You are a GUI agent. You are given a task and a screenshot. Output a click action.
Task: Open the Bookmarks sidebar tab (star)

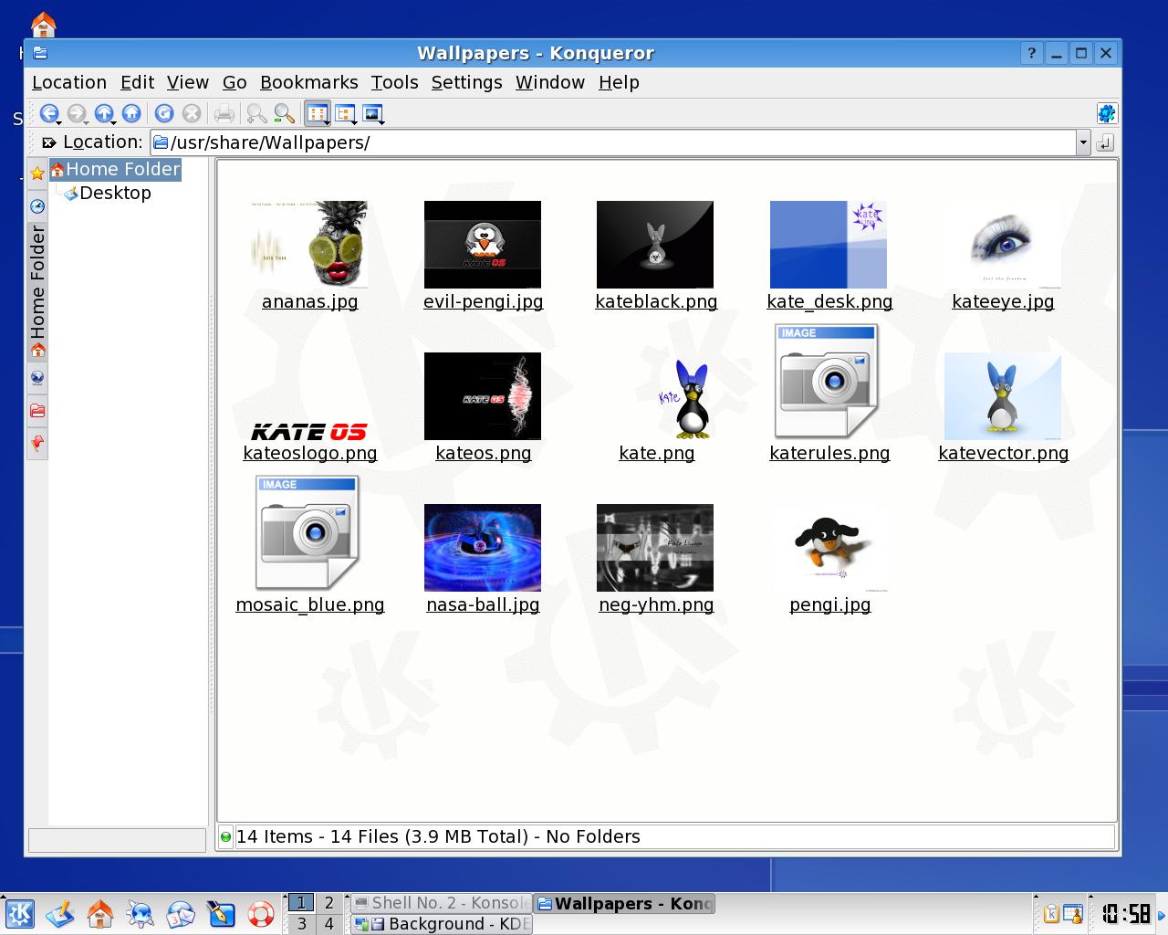point(37,173)
